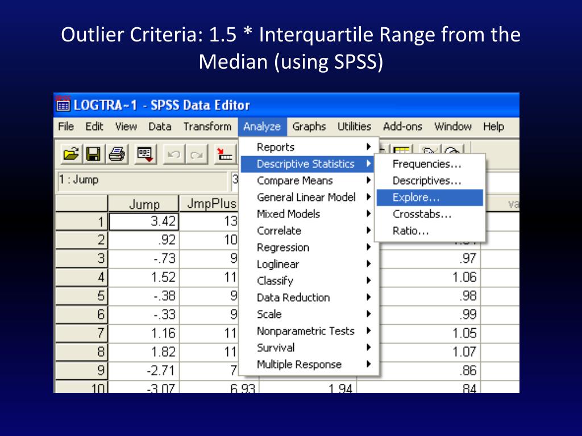Open the Utilities menu

coord(354,127)
